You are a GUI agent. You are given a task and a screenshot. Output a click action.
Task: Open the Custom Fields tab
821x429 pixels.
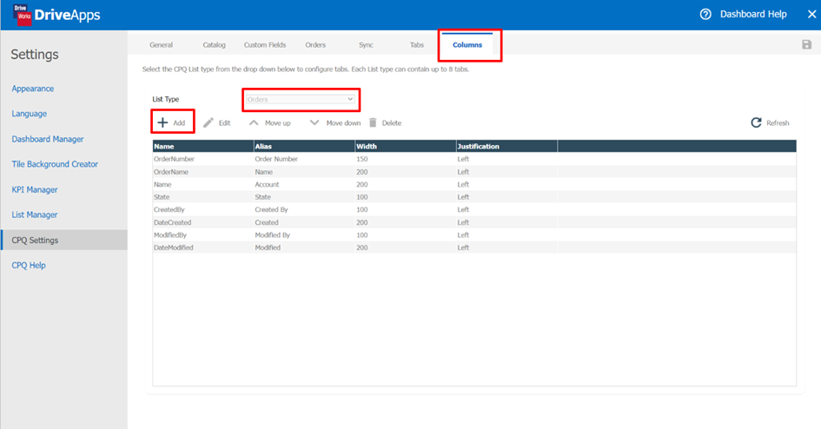(265, 45)
